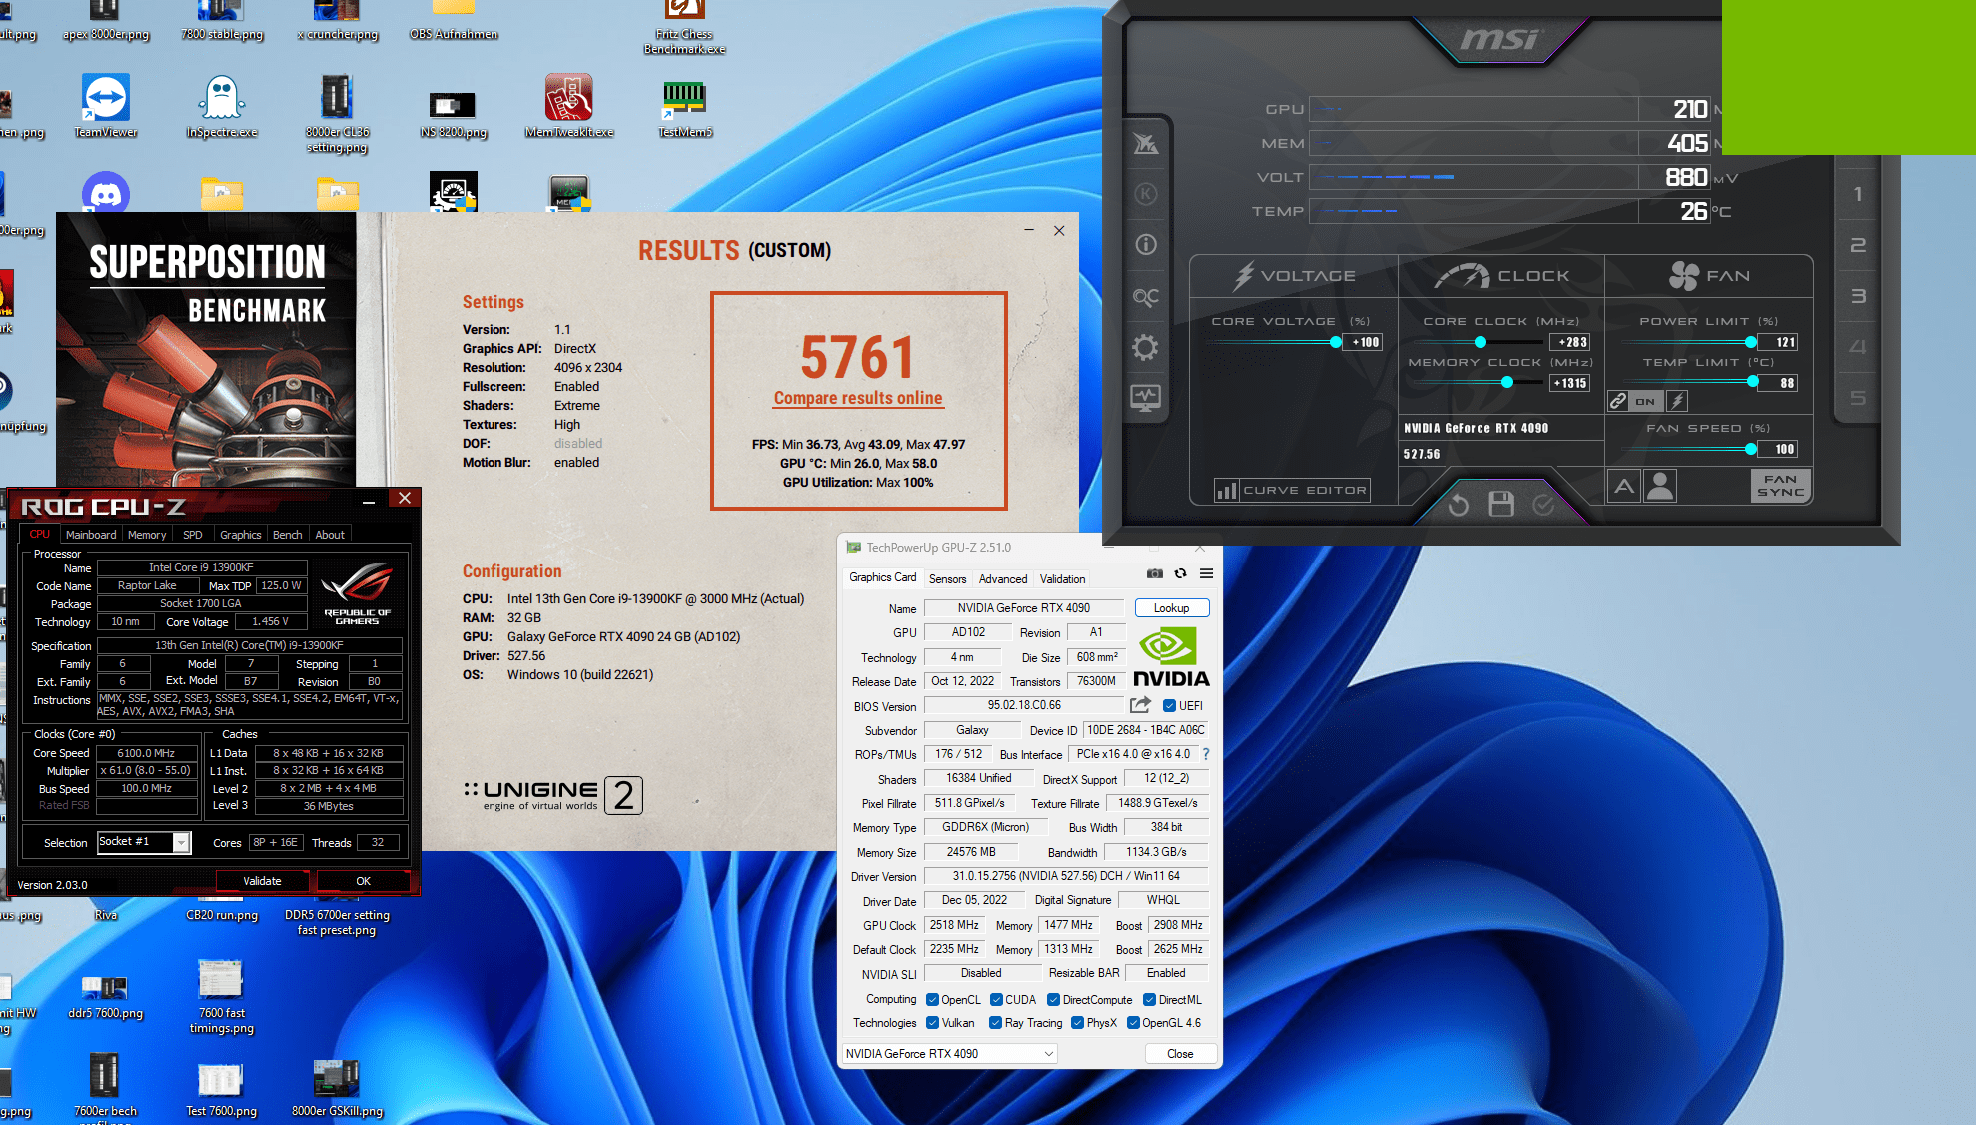Open the MemTweakIt.exe desktop icon
The width and height of the screenshot is (1976, 1125).
(569, 106)
